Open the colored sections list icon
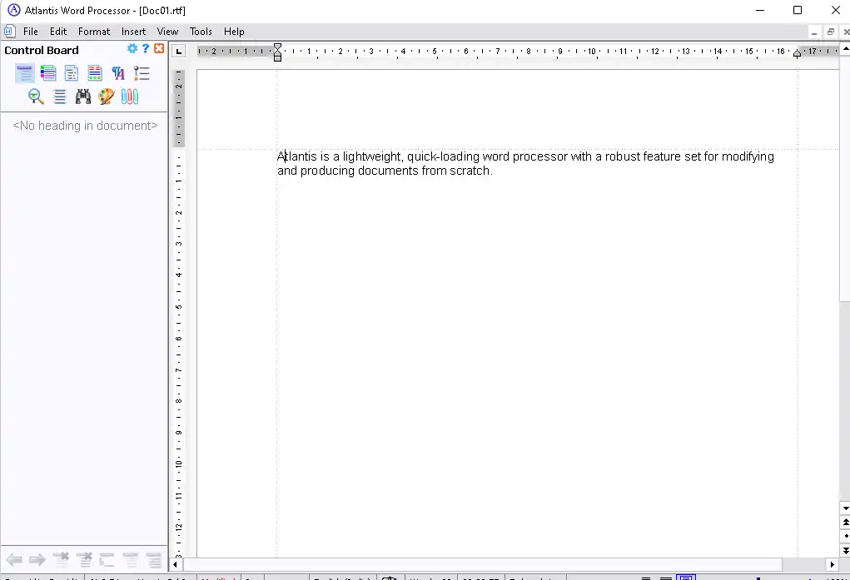This screenshot has height=580, width=850. click(x=48, y=73)
